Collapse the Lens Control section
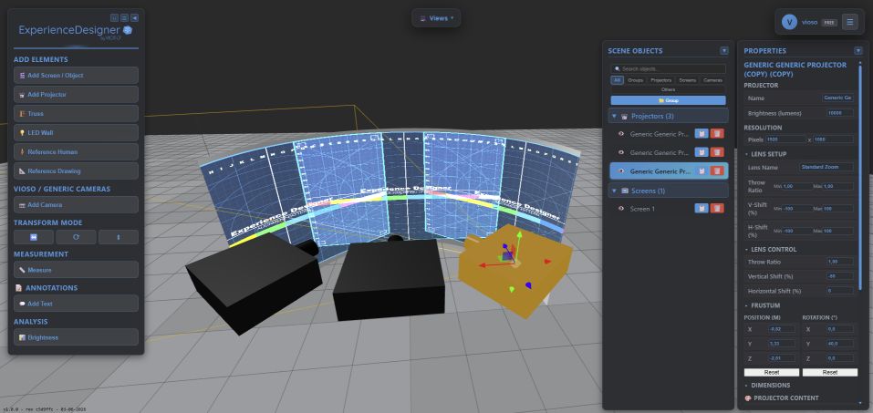The image size is (873, 413). click(746, 250)
